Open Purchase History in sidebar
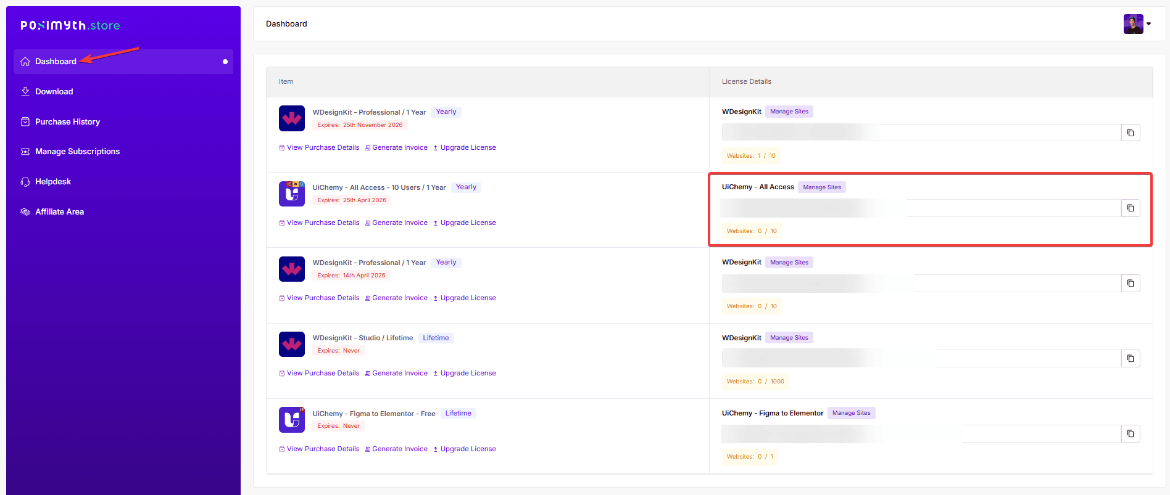Viewport: 1170px width, 495px height. pyautogui.click(x=67, y=121)
